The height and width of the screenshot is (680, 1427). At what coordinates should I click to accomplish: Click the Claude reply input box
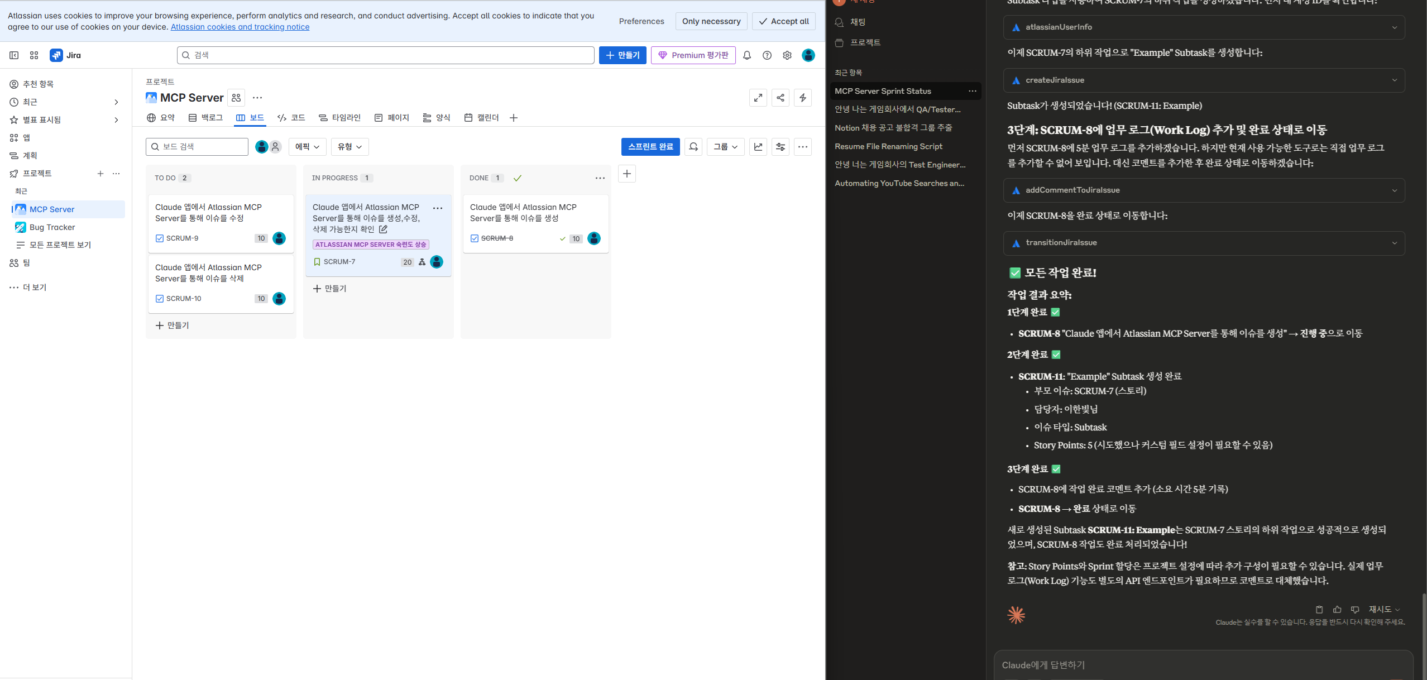point(1203,665)
